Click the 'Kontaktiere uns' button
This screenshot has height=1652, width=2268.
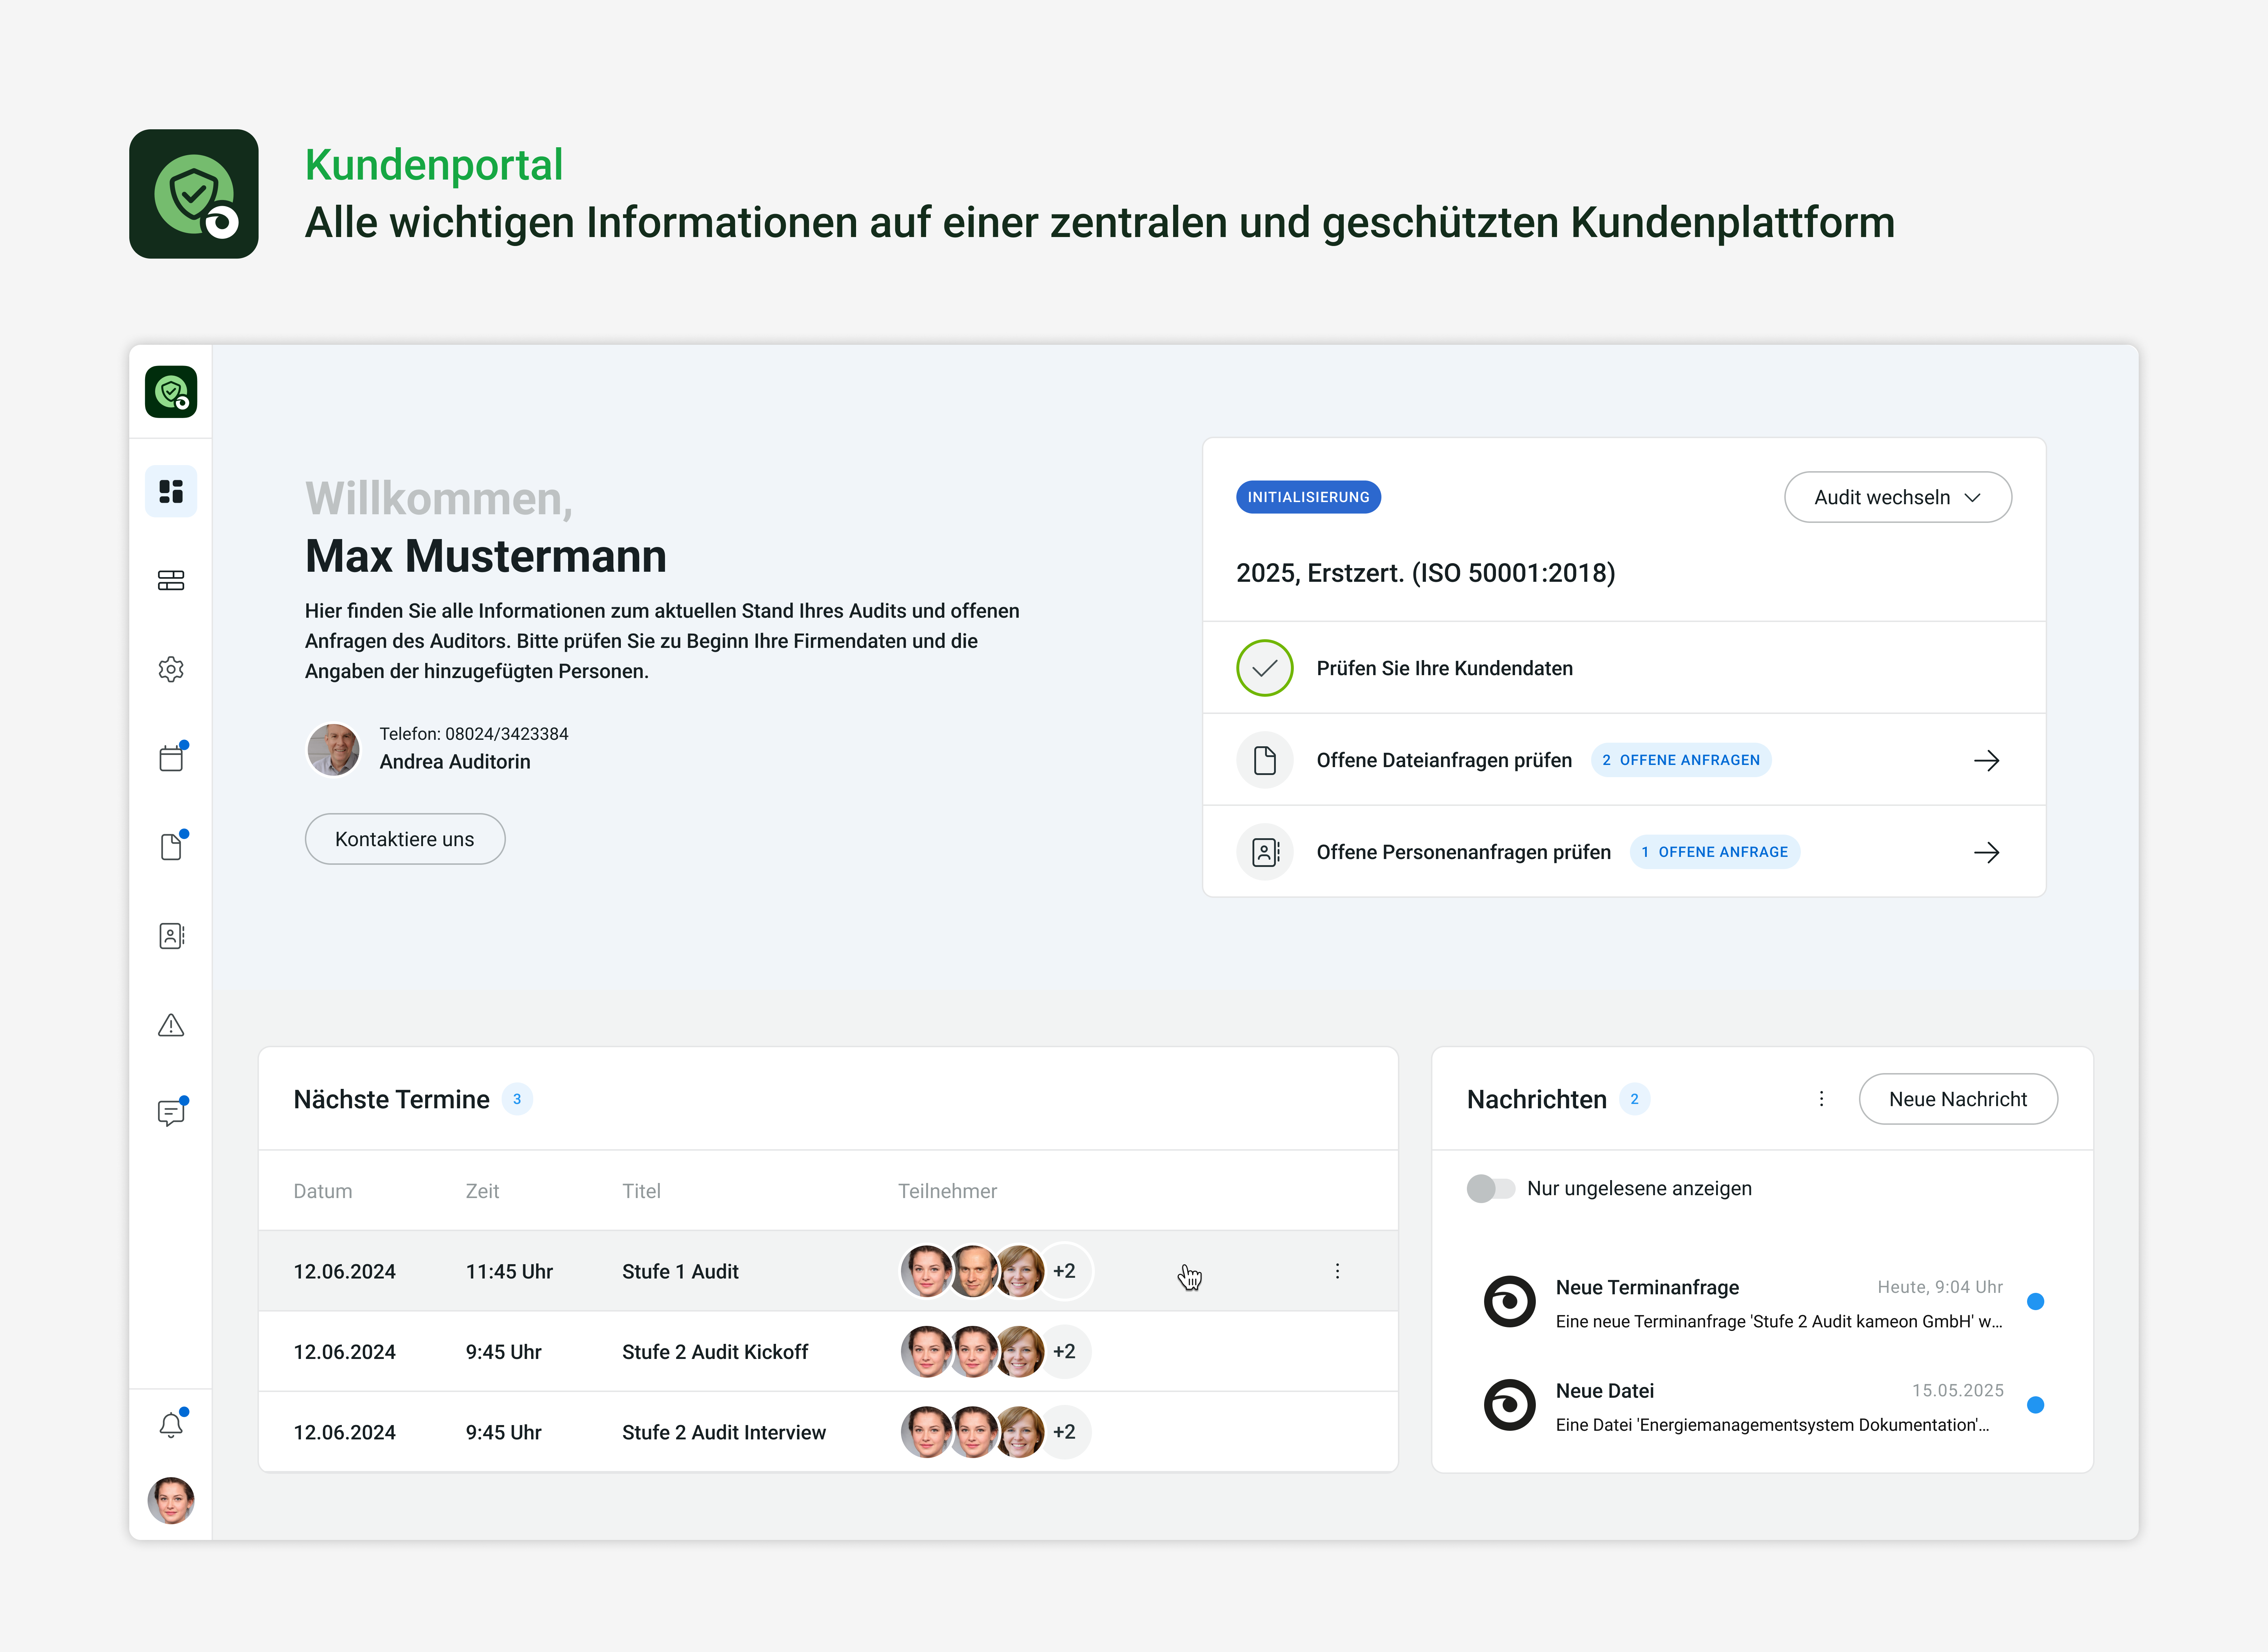[405, 839]
